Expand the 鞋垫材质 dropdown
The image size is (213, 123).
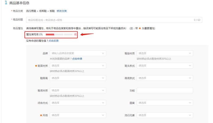point(165,53)
